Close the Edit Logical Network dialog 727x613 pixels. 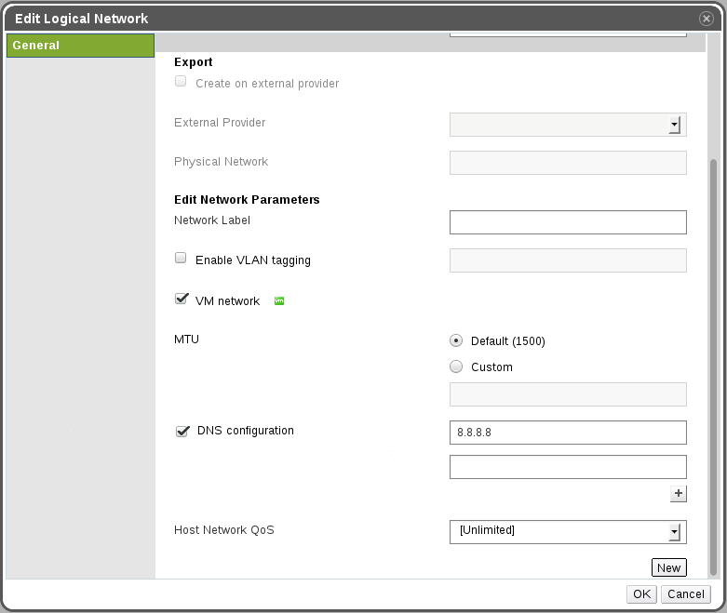click(707, 19)
